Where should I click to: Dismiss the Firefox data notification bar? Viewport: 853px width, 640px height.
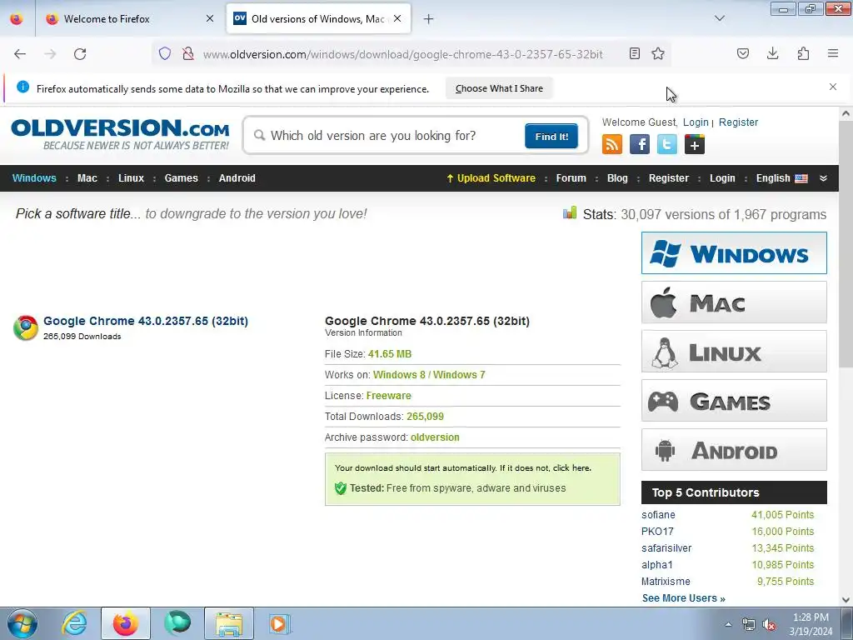point(833,87)
